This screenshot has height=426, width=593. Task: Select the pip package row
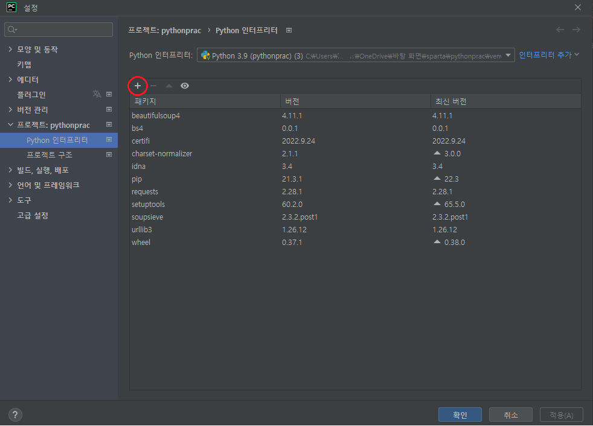click(355, 179)
